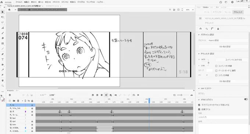Select the Text tool
The image size is (250, 134).
tap(3, 59)
